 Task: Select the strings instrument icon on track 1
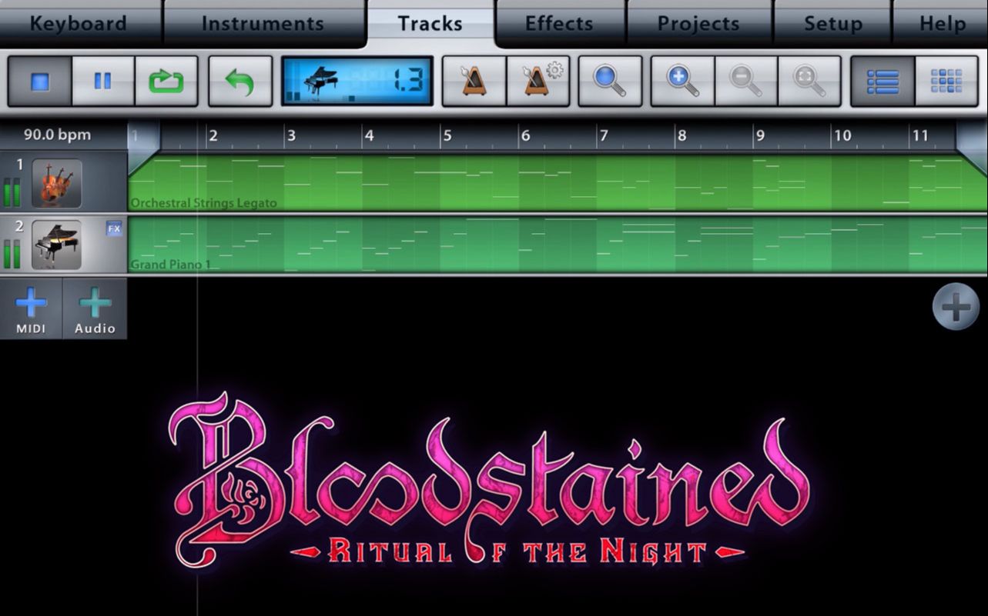pyautogui.click(x=56, y=184)
